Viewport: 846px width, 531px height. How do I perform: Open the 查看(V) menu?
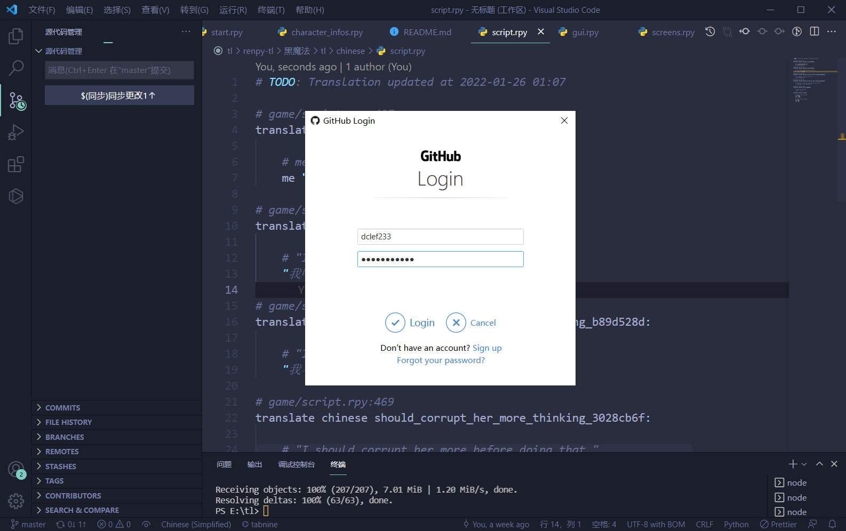click(155, 10)
